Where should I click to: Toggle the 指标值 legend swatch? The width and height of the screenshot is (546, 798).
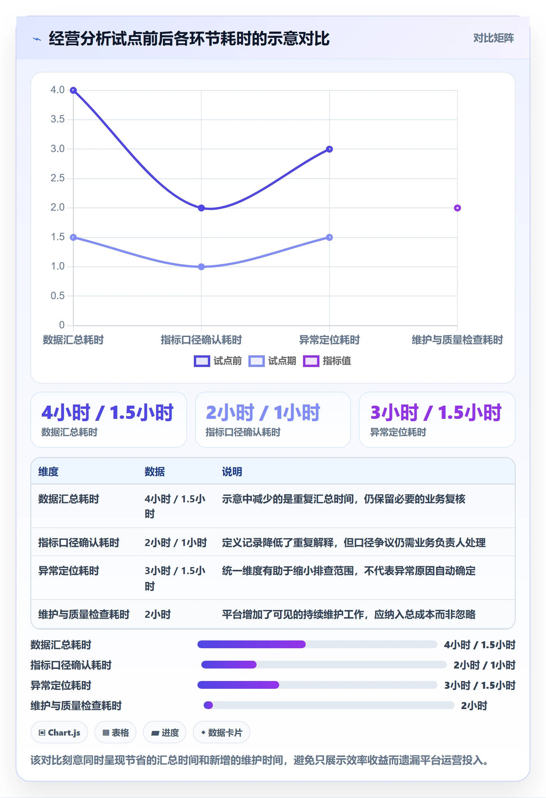(x=311, y=361)
